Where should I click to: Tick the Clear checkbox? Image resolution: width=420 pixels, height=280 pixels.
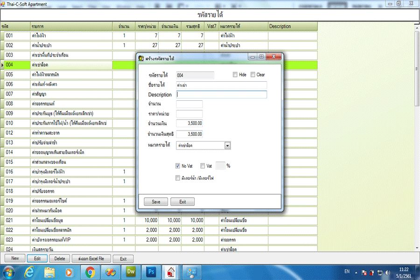(x=253, y=75)
